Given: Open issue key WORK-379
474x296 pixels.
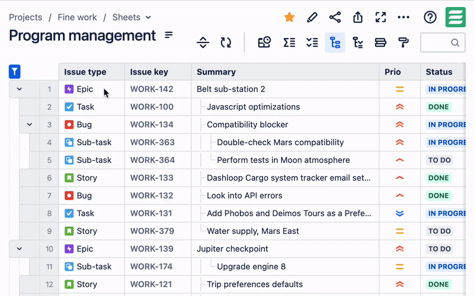Looking at the screenshot, I should tap(152, 231).
